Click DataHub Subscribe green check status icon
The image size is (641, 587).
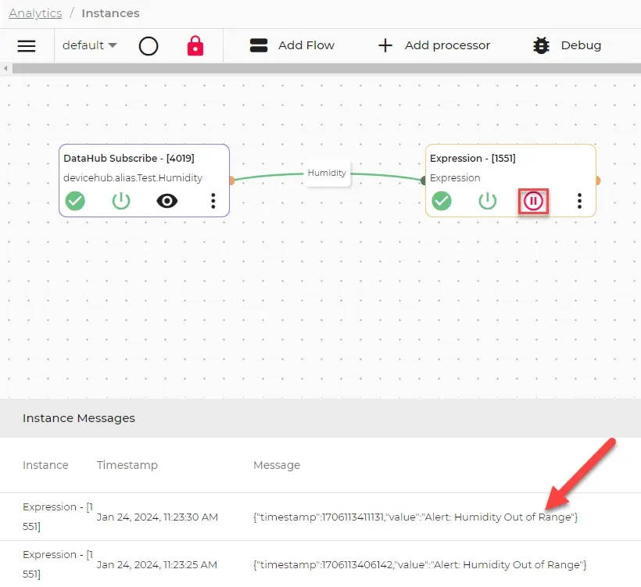(x=75, y=201)
